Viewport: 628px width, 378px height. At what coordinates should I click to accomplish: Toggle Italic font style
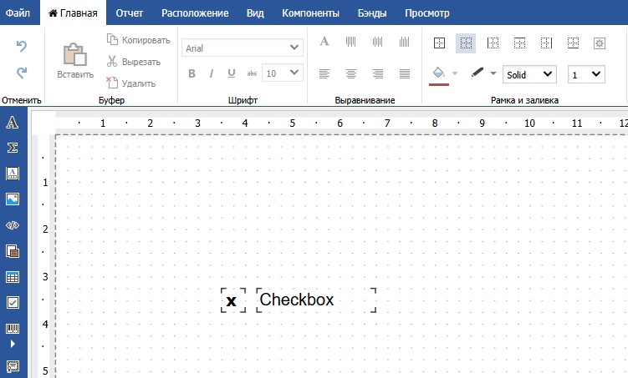coord(212,73)
